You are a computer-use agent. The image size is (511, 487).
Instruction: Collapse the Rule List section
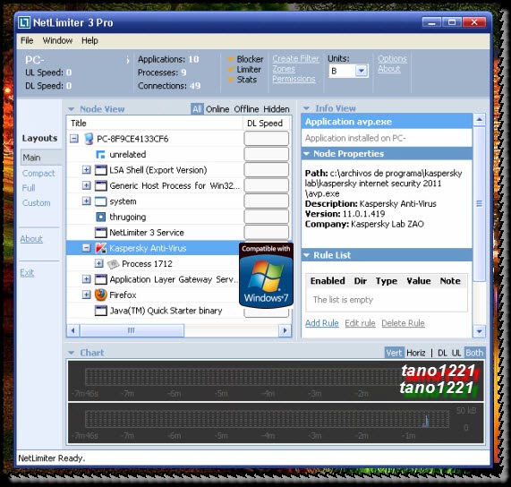pyautogui.click(x=306, y=255)
